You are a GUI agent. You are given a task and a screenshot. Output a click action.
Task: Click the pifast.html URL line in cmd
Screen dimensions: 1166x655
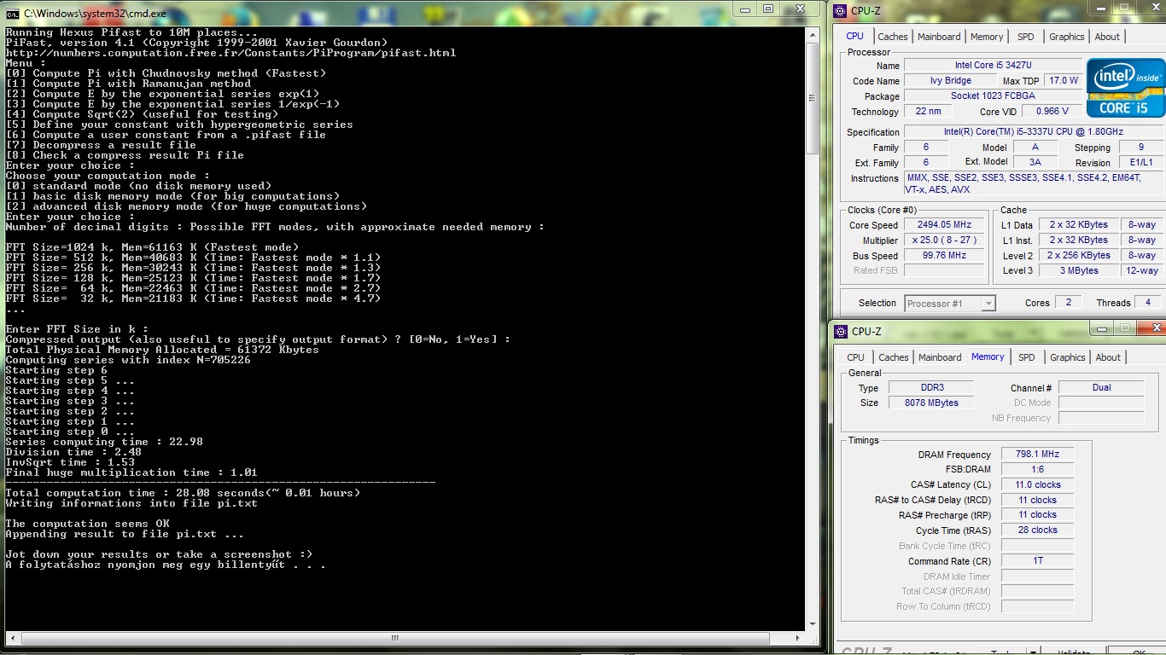[x=230, y=53]
